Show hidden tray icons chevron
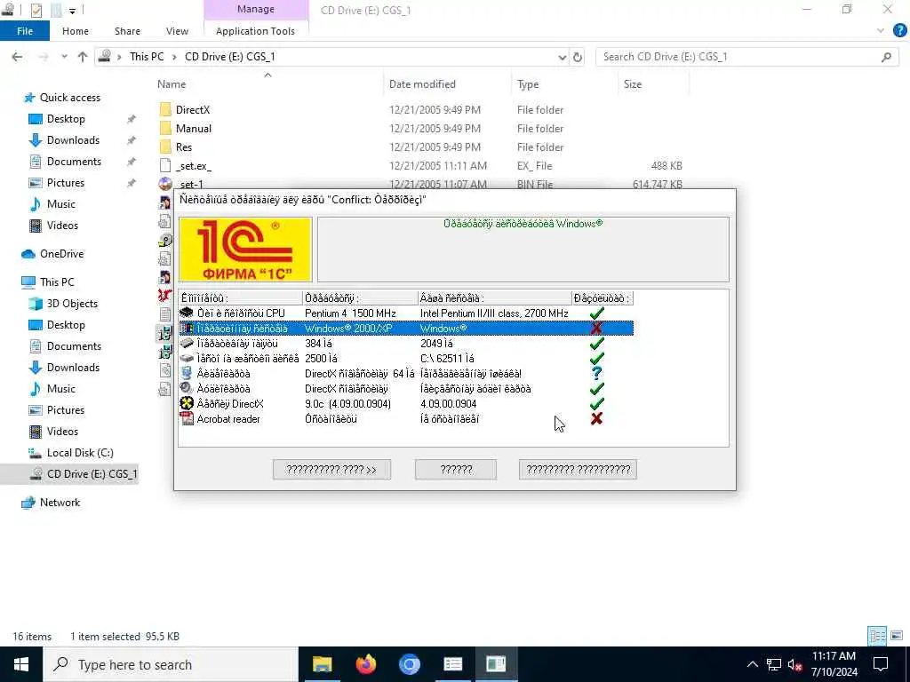 pyautogui.click(x=752, y=664)
